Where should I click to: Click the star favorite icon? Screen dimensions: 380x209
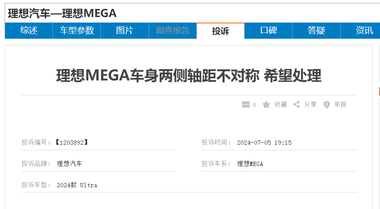pyautogui.click(x=266, y=105)
